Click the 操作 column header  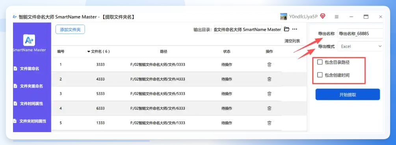[269, 51]
